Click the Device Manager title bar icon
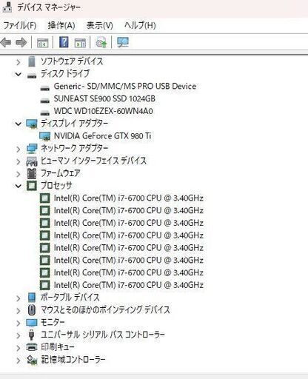The image size is (308, 379). click(x=7, y=7)
